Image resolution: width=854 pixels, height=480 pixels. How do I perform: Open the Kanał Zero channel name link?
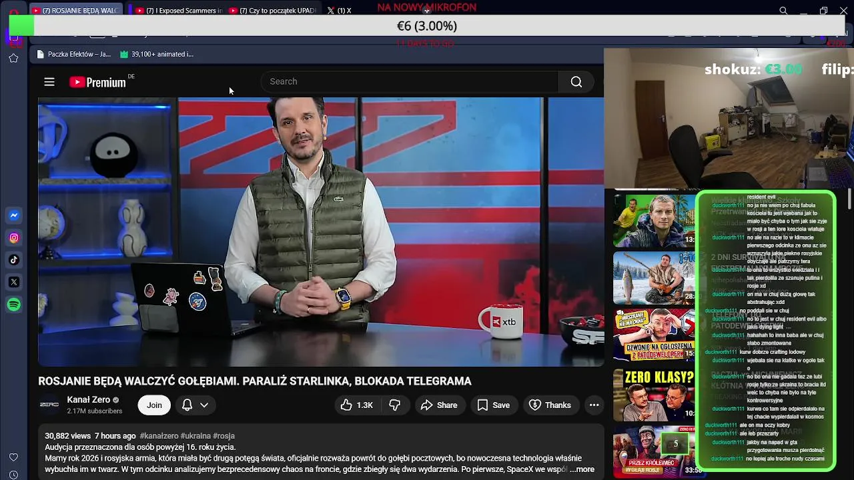(88, 400)
